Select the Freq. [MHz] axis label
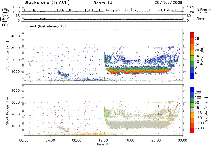Image resolution: width=211 pixels, height=146 pixels. click(x=5, y=18)
